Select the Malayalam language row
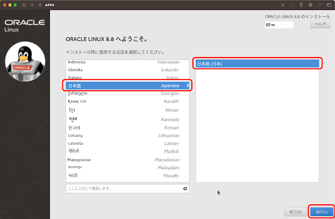Viewport: 335px width, 219px height. [127, 168]
